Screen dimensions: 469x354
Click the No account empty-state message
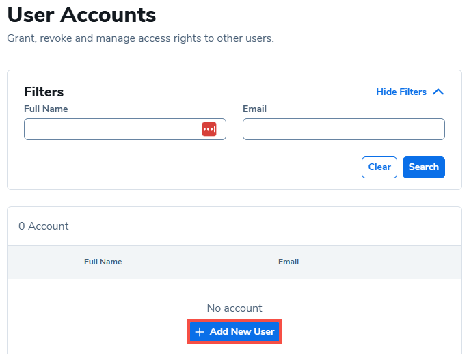pos(234,308)
